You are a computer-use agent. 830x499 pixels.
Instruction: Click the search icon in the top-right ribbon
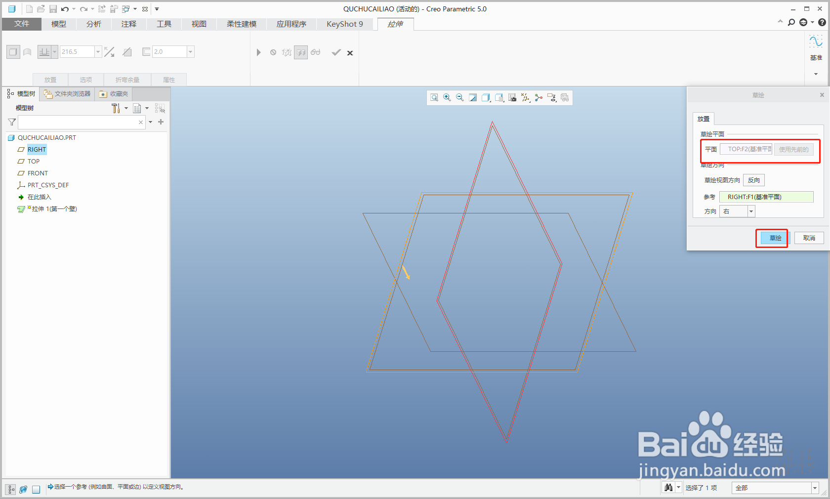point(791,22)
